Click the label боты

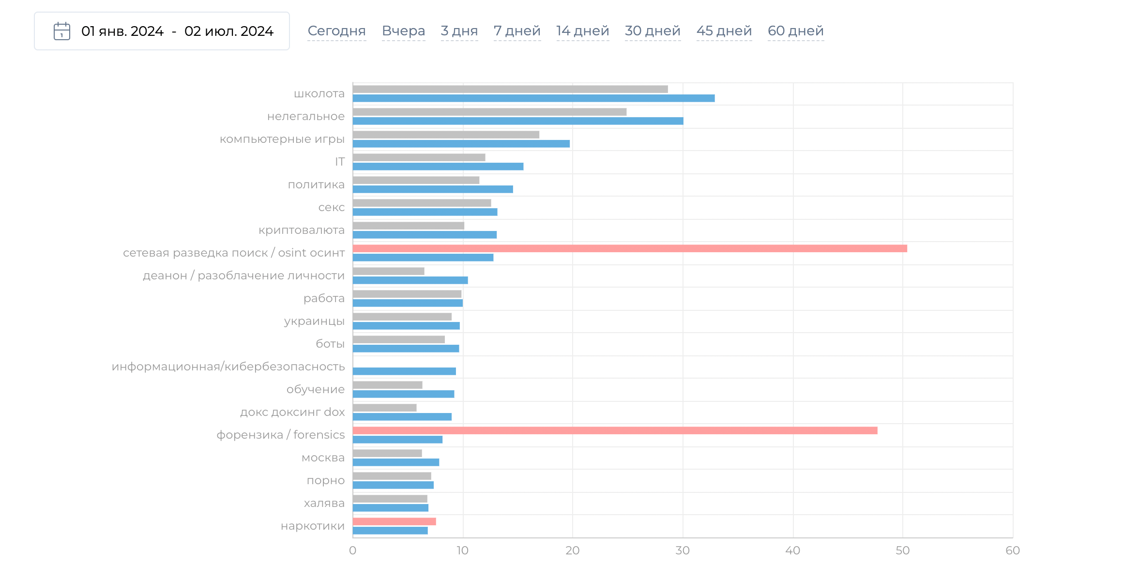click(x=330, y=344)
